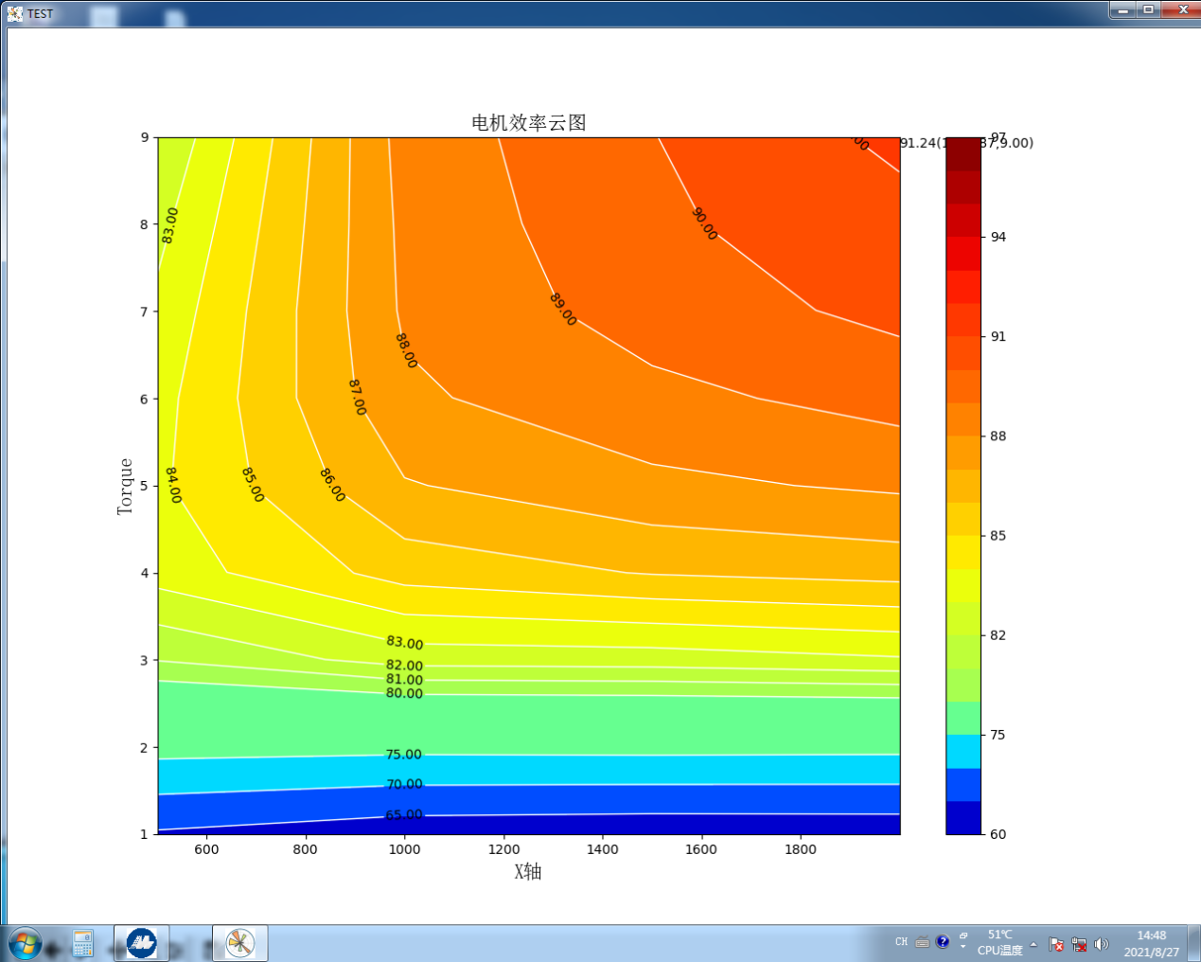
Task: Click the 91.24 maximum annotation text
Action: click(x=966, y=143)
